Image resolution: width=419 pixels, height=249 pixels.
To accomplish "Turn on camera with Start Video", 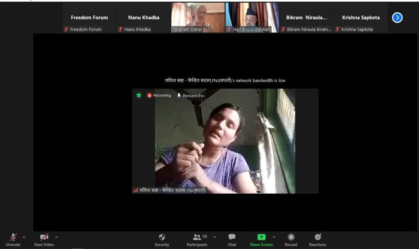I will click(44, 237).
